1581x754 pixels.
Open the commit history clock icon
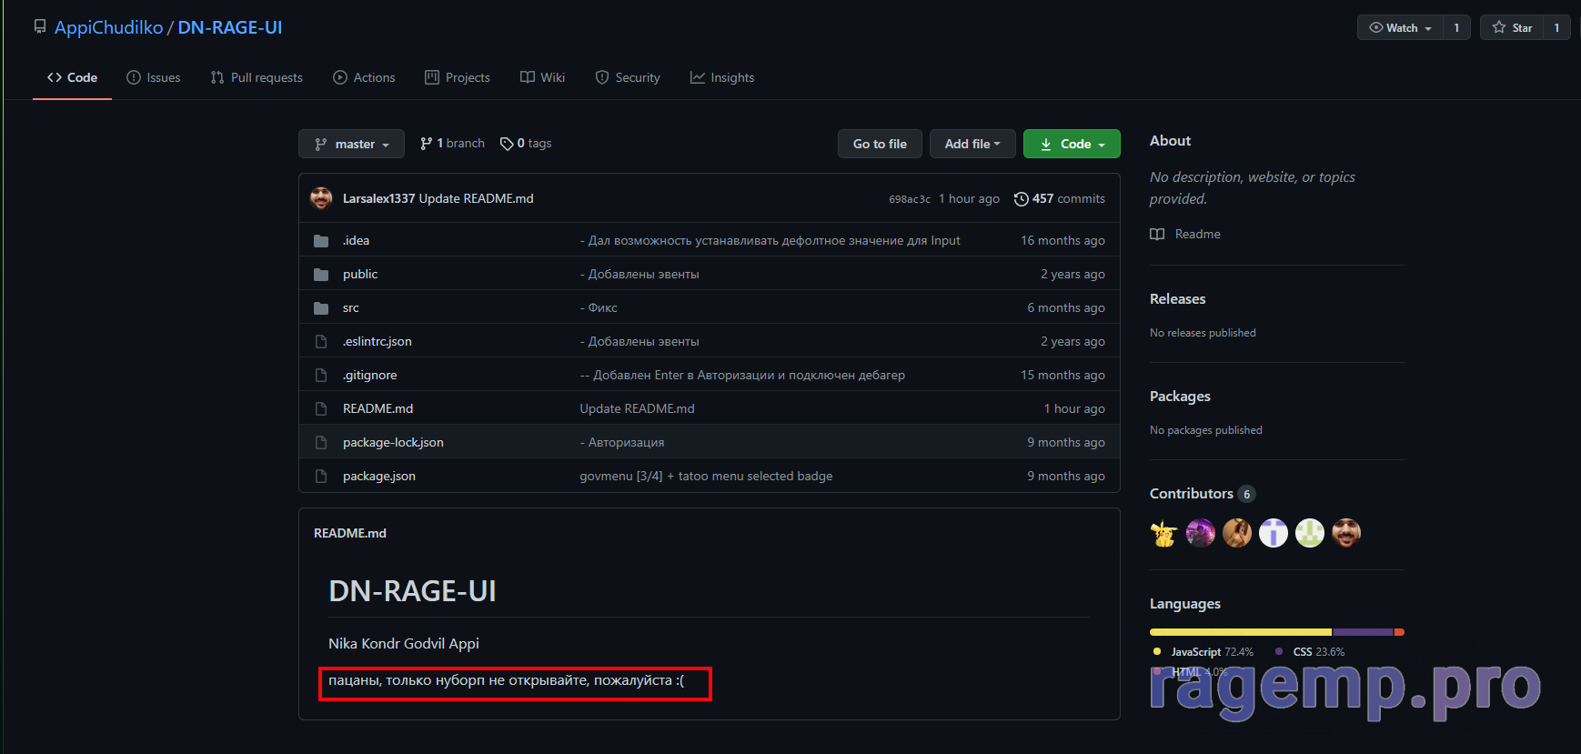click(1021, 199)
